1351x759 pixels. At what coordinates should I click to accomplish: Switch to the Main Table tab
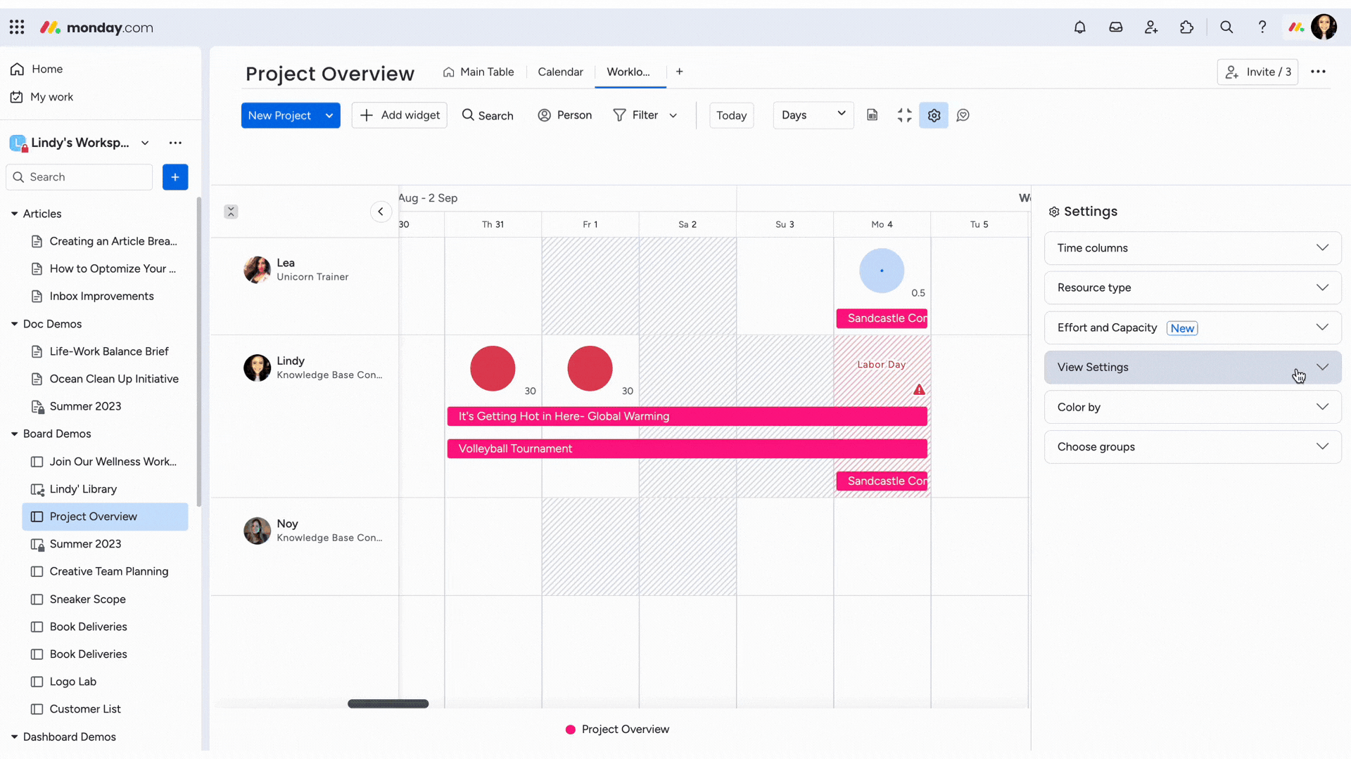478,72
